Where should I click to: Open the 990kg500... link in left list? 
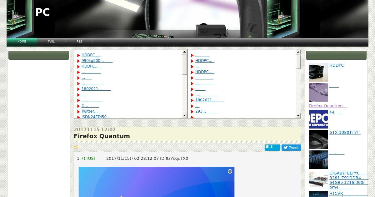point(97,61)
